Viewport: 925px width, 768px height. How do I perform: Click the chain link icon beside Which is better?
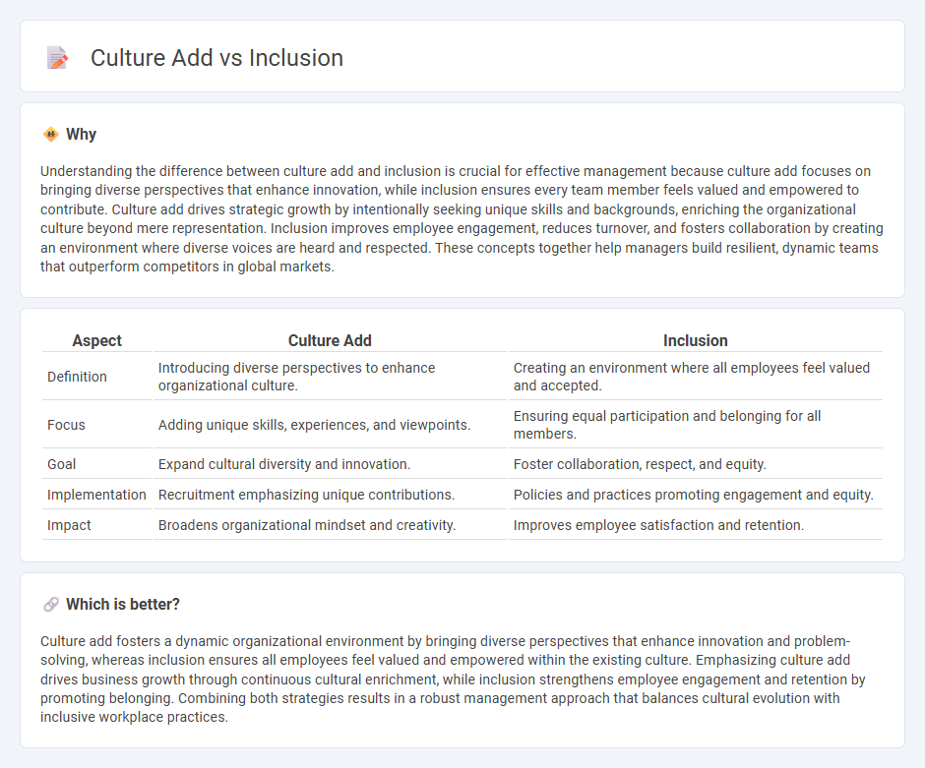(51, 604)
